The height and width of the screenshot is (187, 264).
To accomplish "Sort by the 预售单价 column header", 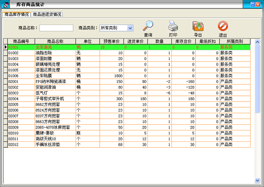I will (111, 41).
